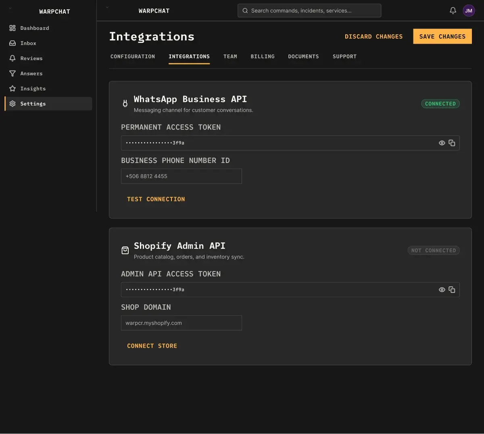This screenshot has width=484, height=434.
Task: Click the top bar WARPCHAT title
Action: click(154, 11)
